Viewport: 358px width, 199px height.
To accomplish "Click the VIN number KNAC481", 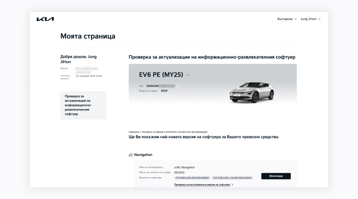I will [153, 86].
